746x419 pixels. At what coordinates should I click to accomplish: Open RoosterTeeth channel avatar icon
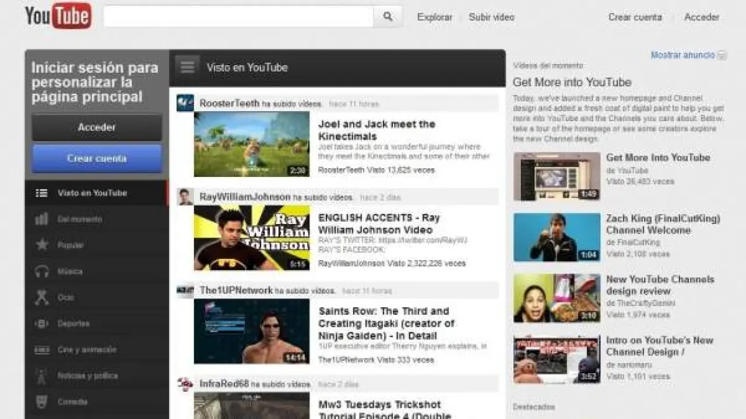click(x=185, y=104)
